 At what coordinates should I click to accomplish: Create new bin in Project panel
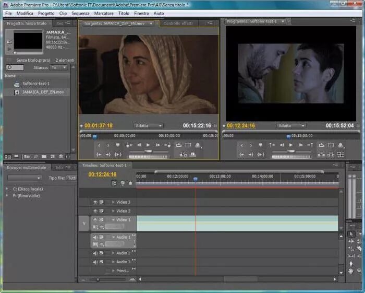coord(44,156)
